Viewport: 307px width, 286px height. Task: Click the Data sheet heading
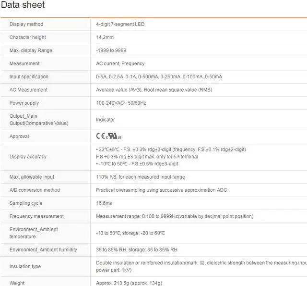point(23,5)
